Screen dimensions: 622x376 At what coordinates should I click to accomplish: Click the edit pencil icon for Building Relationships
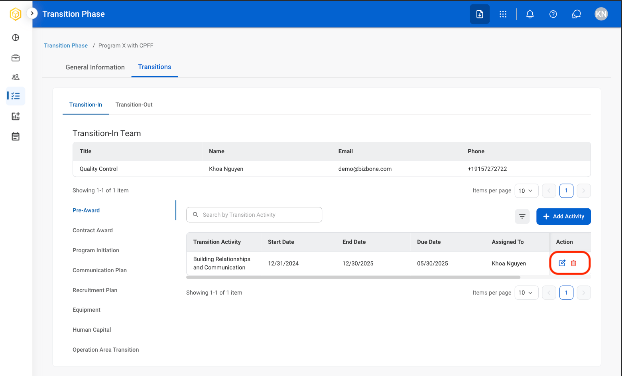click(x=562, y=263)
